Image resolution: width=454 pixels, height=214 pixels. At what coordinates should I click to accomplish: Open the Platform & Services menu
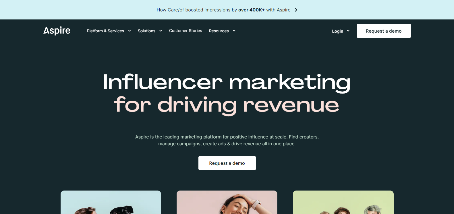click(x=105, y=31)
